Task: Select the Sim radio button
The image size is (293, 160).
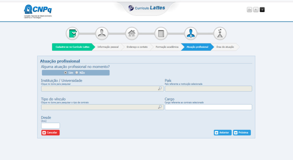Action: coord(66,73)
